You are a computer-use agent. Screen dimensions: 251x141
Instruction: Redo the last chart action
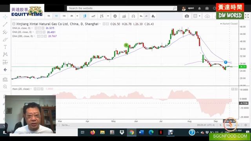(x=146, y=16)
